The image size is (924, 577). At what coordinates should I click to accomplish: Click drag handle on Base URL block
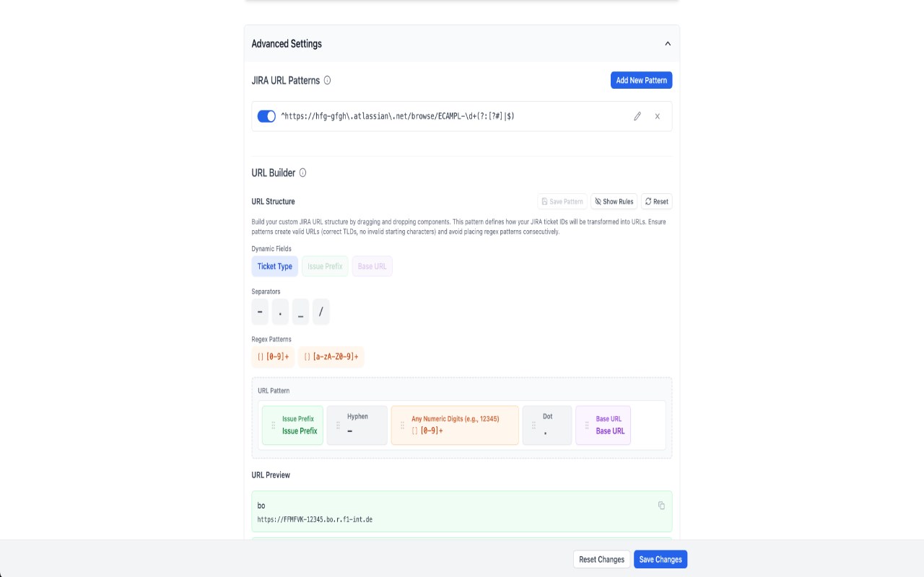[x=587, y=426]
